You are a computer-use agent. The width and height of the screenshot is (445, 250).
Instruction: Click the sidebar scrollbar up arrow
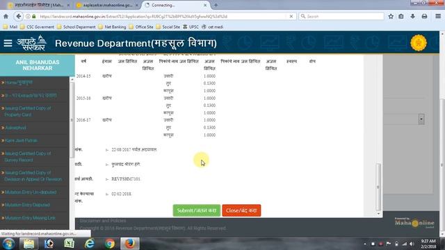pyautogui.click(x=72, y=80)
